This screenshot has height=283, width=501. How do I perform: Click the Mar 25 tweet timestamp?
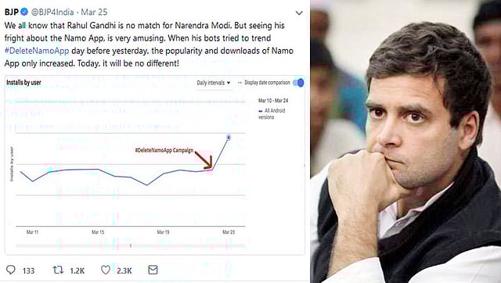click(x=94, y=13)
